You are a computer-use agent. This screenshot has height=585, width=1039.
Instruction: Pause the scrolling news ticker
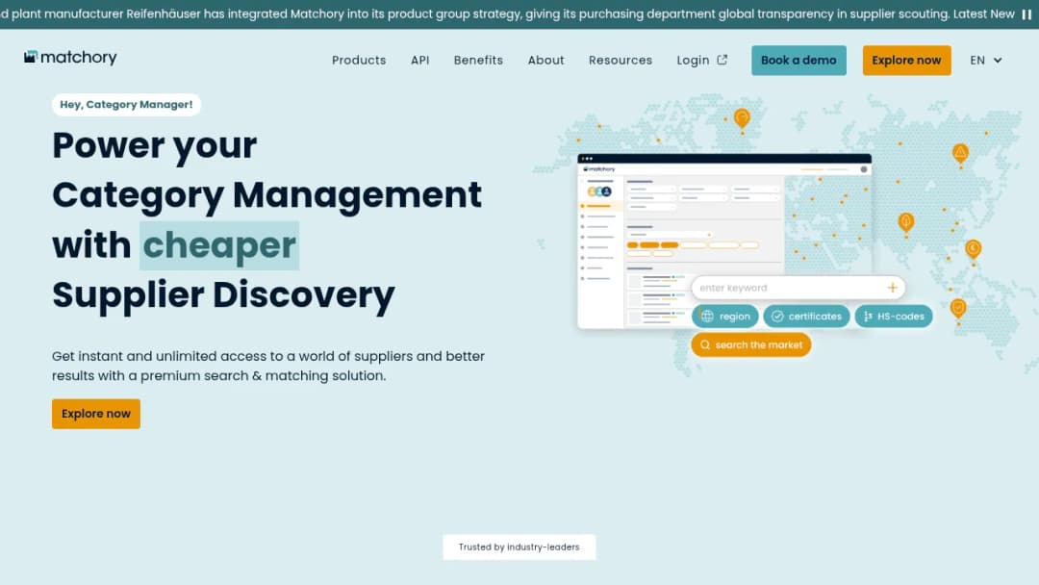(1026, 13)
